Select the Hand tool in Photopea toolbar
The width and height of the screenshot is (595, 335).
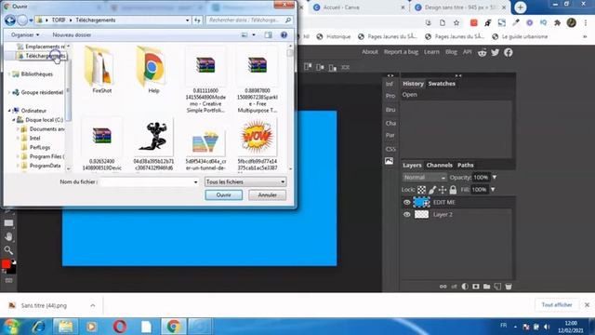tap(8, 236)
